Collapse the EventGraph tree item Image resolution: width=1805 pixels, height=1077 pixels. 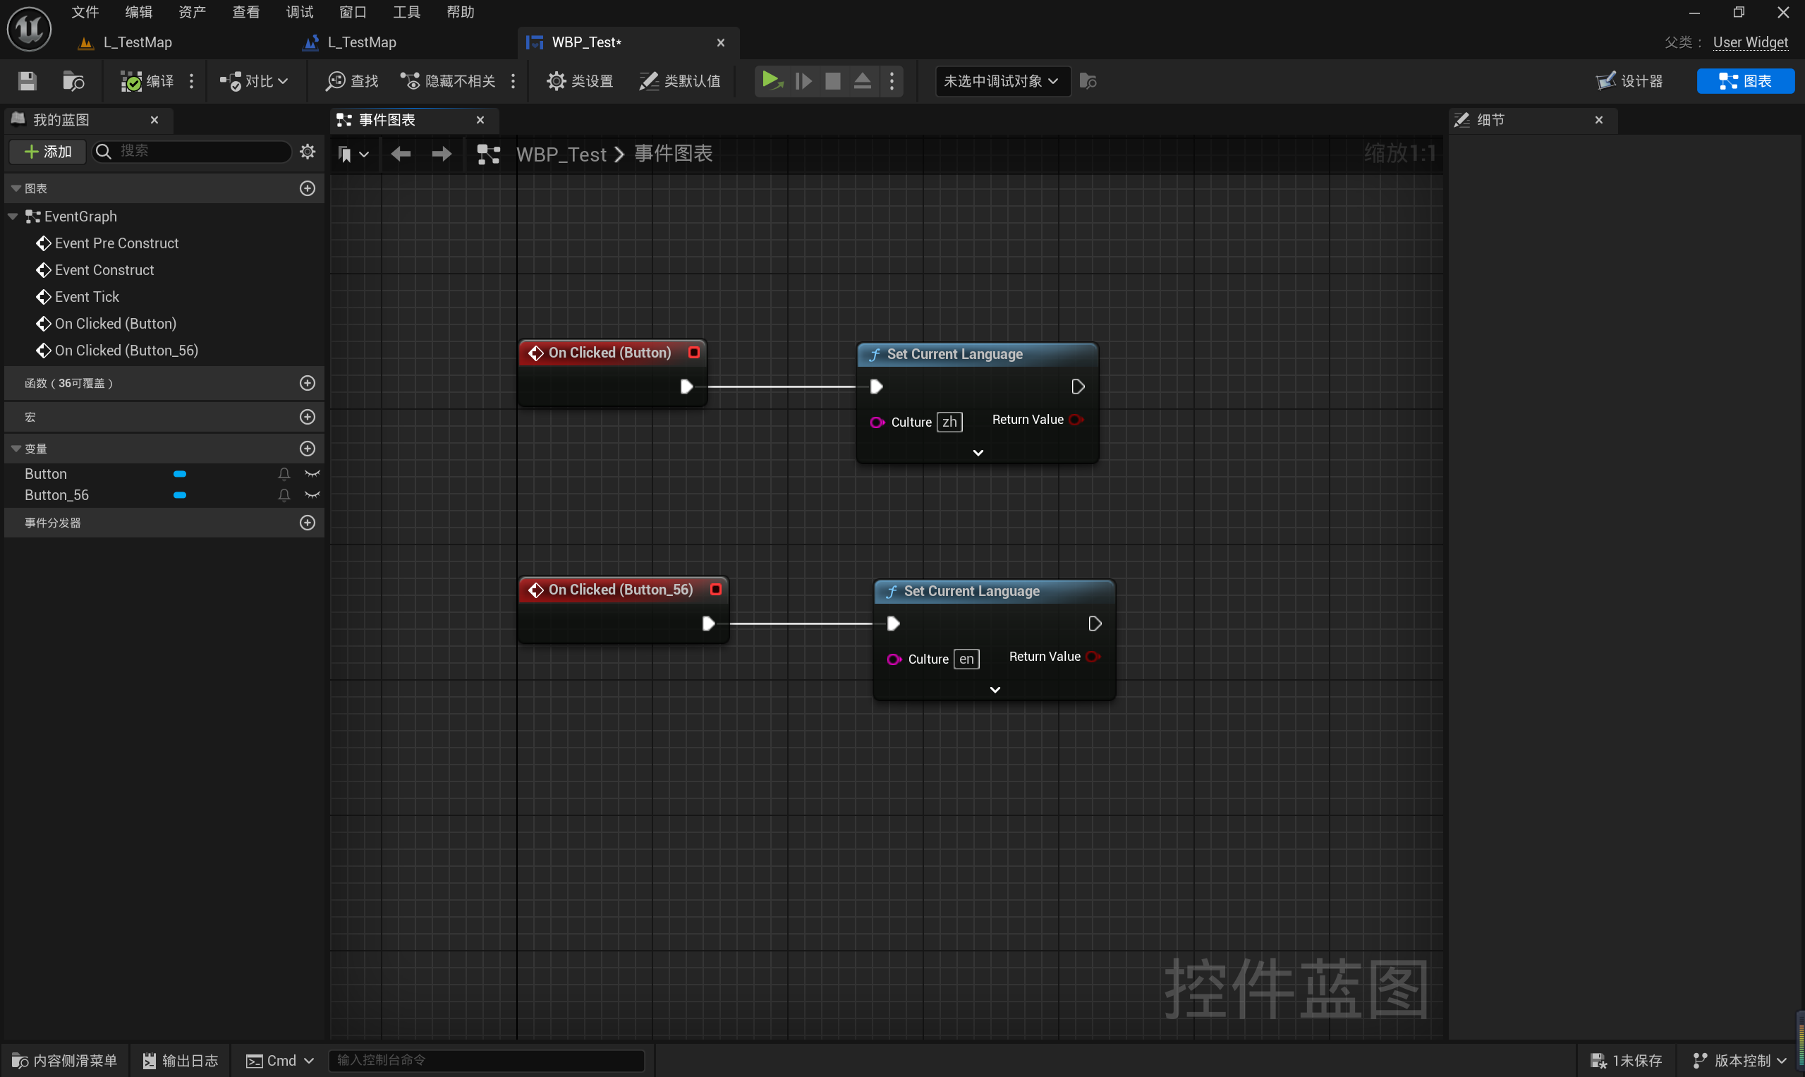[x=12, y=217]
